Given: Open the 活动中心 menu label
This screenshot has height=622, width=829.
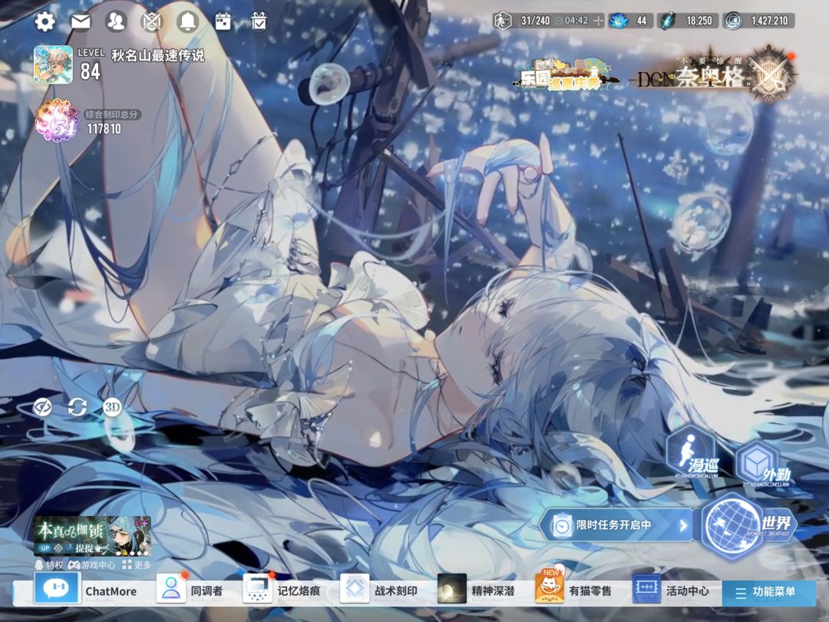Looking at the screenshot, I should [688, 591].
